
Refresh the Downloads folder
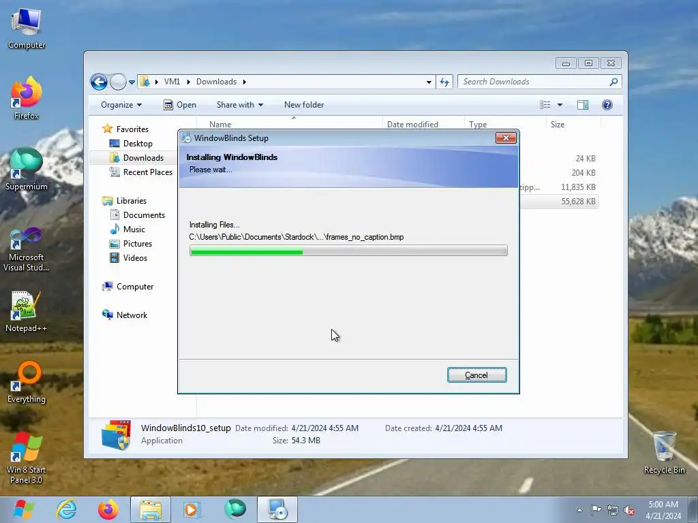(444, 82)
